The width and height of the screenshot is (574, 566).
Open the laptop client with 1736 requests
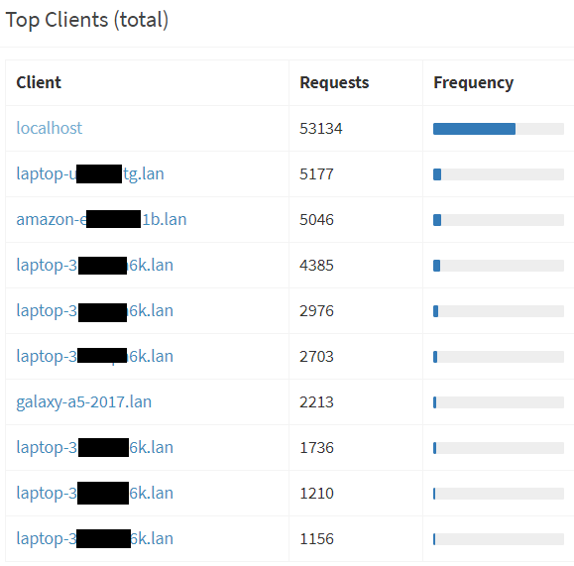94,447
